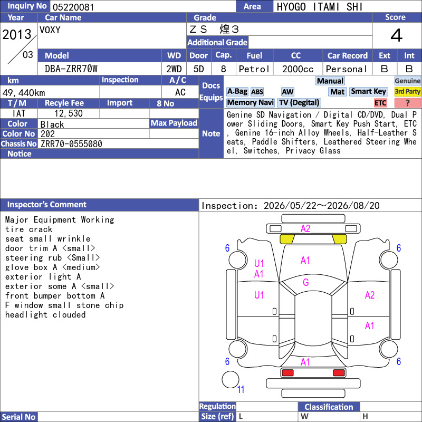
Task: Click the score value 4
Action: click(x=397, y=35)
